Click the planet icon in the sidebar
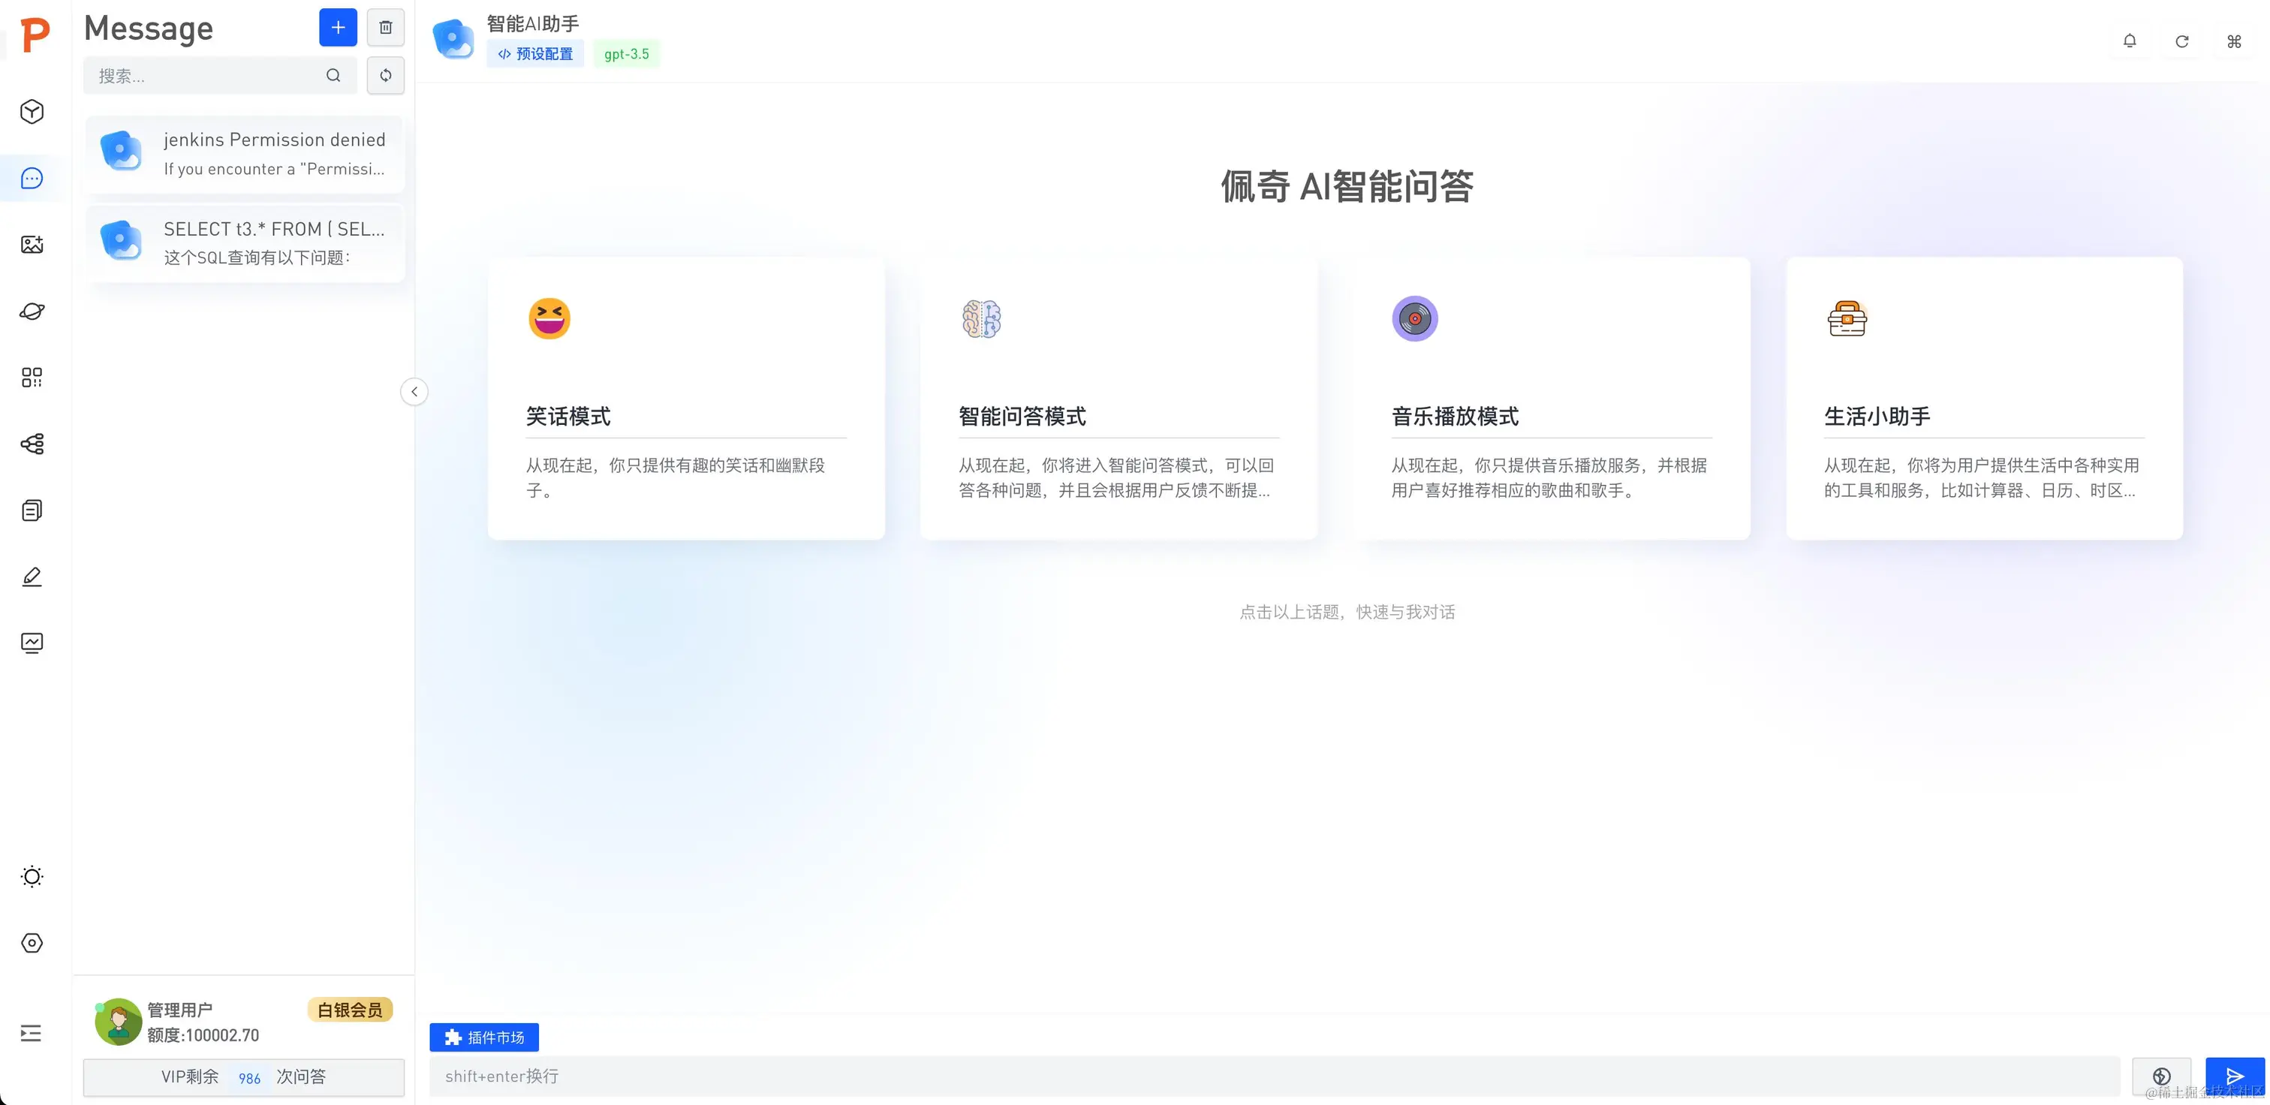The width and height of the screenshot is (2270, 1105). coord(32,311)
